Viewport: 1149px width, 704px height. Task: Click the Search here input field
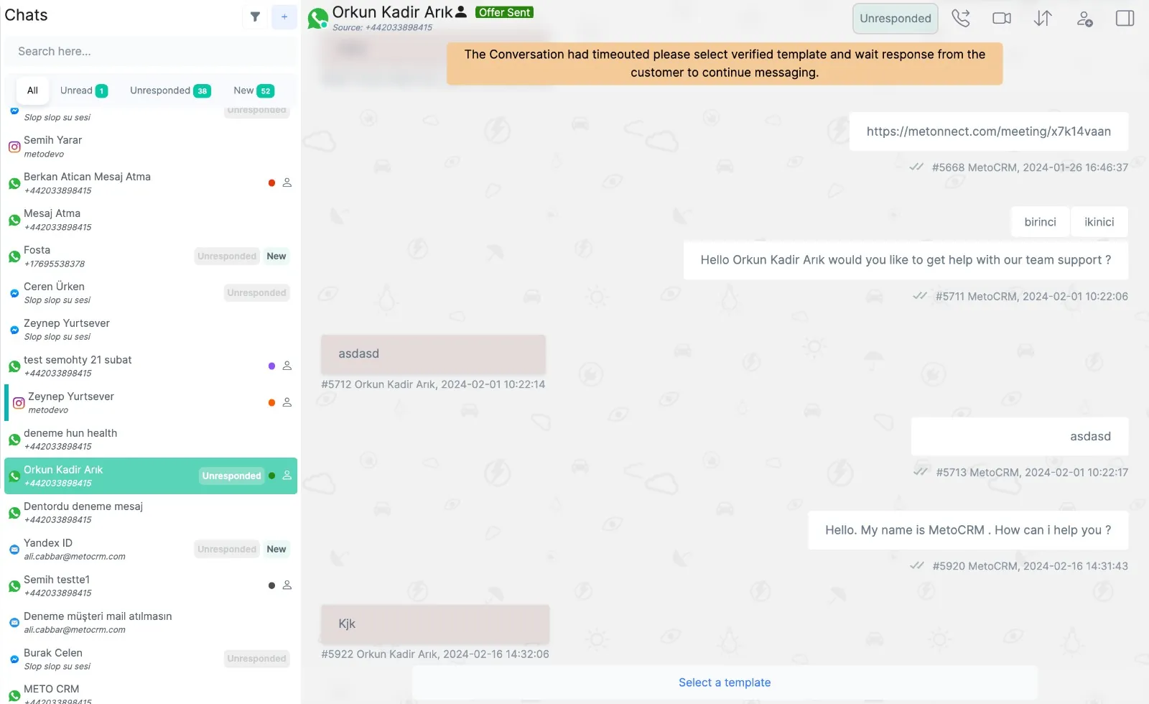click(x=151, y=52)
